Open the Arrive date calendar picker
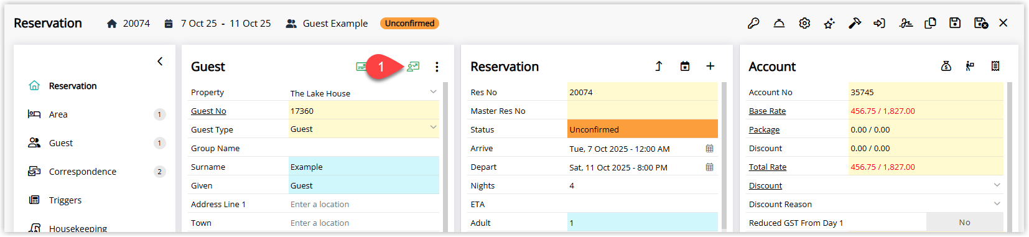The image size is (1029, 237). tap(709, 149)
